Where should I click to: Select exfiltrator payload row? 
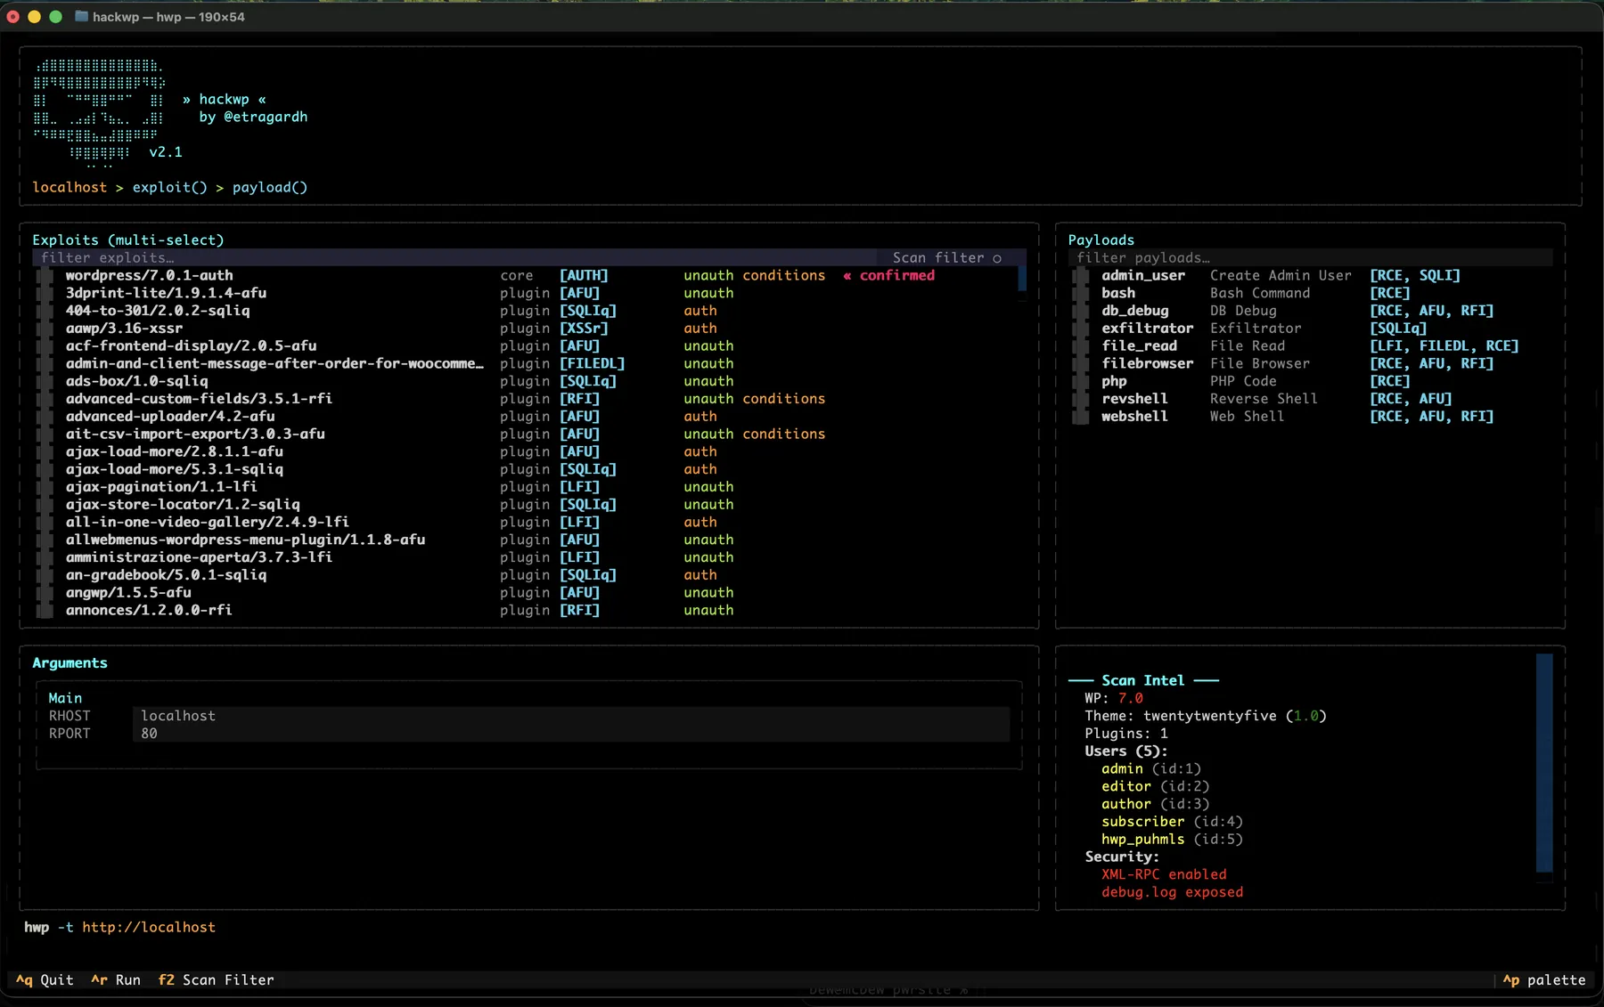[x=1310, y=329]
